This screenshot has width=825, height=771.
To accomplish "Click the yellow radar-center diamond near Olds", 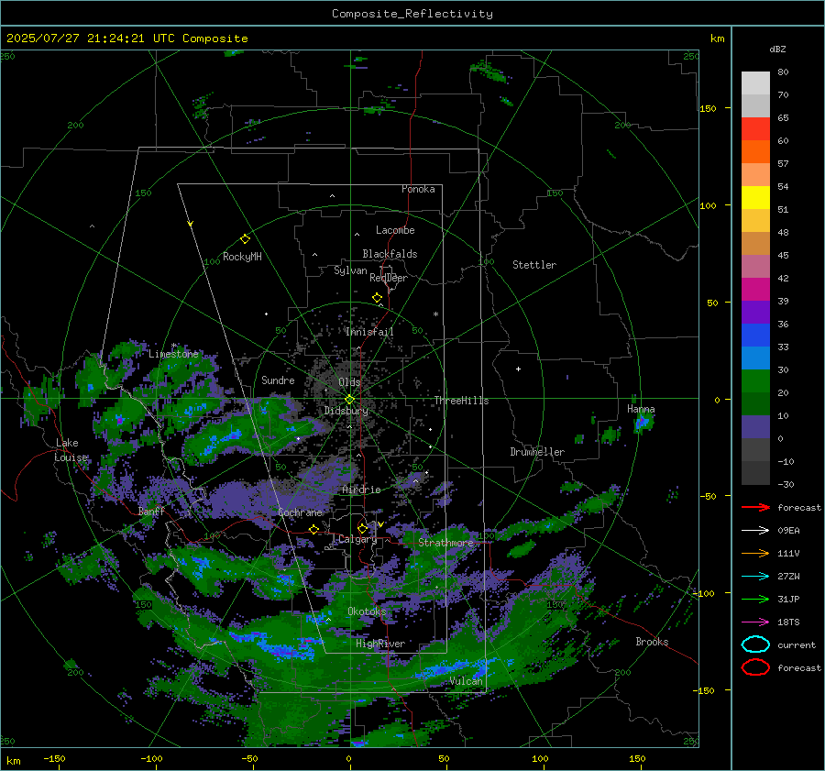I will tap(349, 400).
